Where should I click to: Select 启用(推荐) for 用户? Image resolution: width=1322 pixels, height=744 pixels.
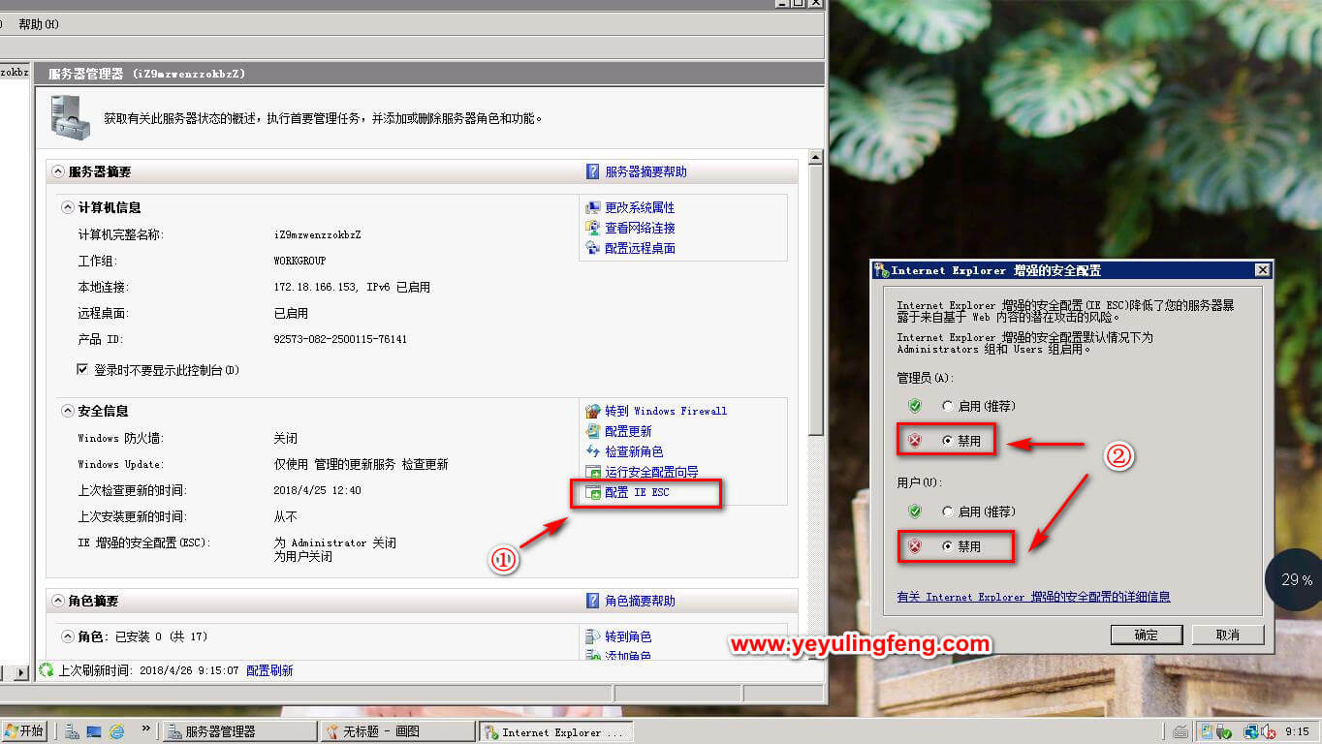(948, 511)
